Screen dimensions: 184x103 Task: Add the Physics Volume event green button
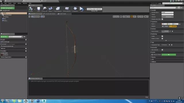169,55
